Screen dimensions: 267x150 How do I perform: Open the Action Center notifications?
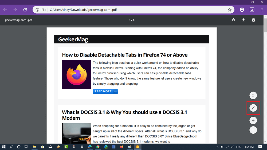pos(260,147)
